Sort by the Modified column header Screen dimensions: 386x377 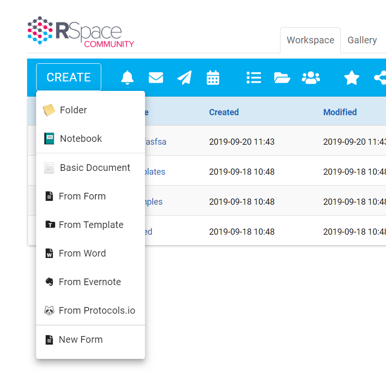coord(340,112)
